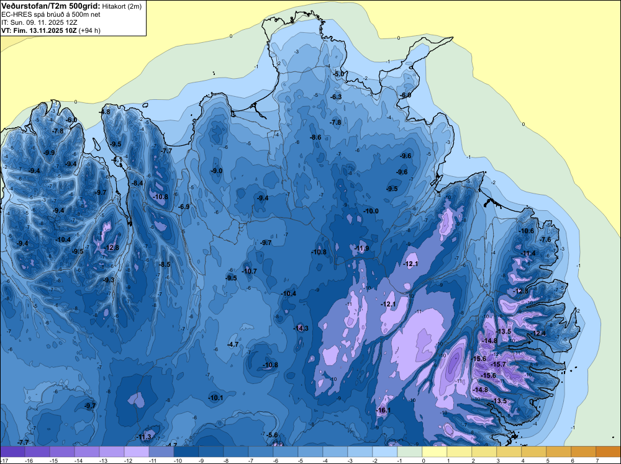Image resolution: width=621 pixels, height=464 pixels.
Task: Click legend swatch between -4 and -3
Action: point(335,452)
